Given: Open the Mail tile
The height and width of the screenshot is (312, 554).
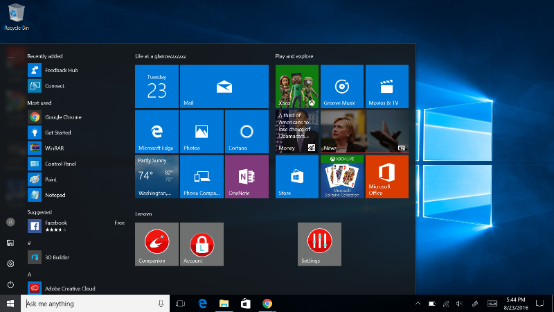Looking at the screenshot, I should coord(224,86).
